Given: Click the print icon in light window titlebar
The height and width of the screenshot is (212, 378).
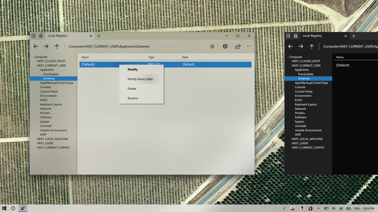Looking at the screenshot, I should tap(41, 36).
